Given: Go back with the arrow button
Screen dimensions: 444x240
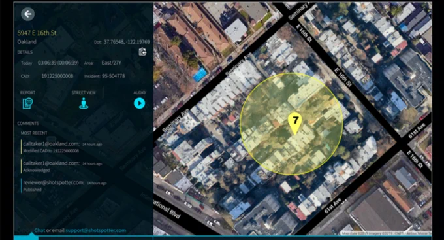Looking at the screenshot, I should coord(27,14).
